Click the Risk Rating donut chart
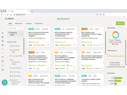The image size is (127, 95). tap(116, 35)
